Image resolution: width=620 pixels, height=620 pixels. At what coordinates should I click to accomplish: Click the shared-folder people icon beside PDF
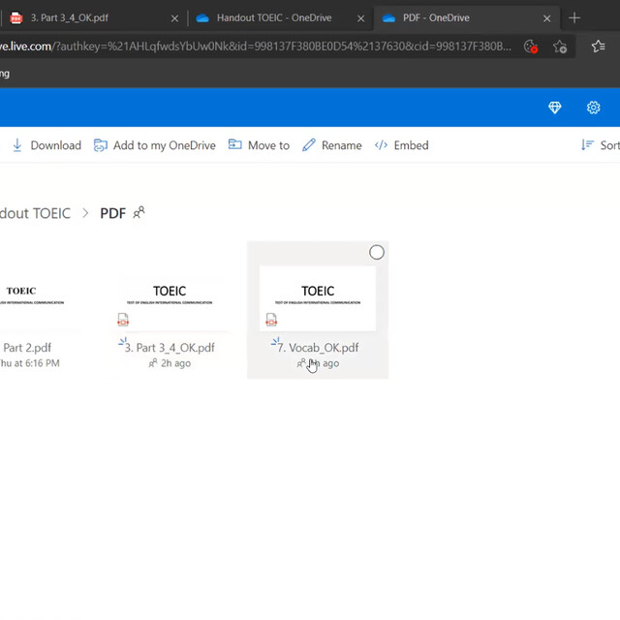pos(139,213)
